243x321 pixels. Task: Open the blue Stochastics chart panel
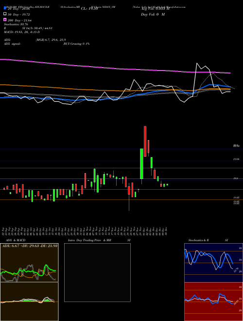pyautogui.click(x=213, y=263)
